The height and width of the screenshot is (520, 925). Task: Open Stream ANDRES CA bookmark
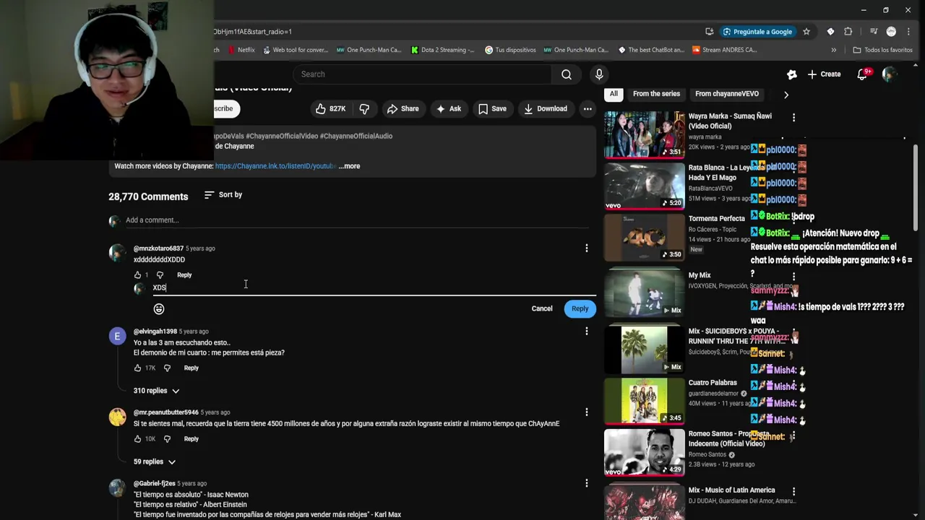pyautogui.click(x=724, y=50)
